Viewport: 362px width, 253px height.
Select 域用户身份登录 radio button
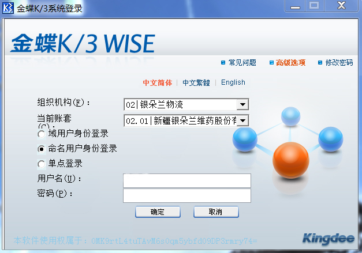point(42,134)
